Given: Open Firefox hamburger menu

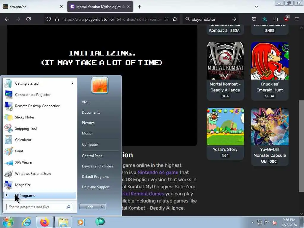Looking at the screenshot, I should coord(297,19).
